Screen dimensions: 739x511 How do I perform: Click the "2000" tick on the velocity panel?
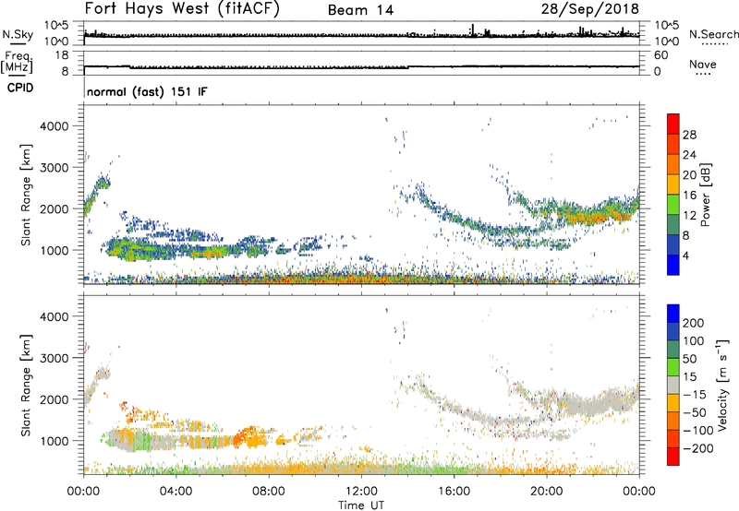tap(54, 399)
